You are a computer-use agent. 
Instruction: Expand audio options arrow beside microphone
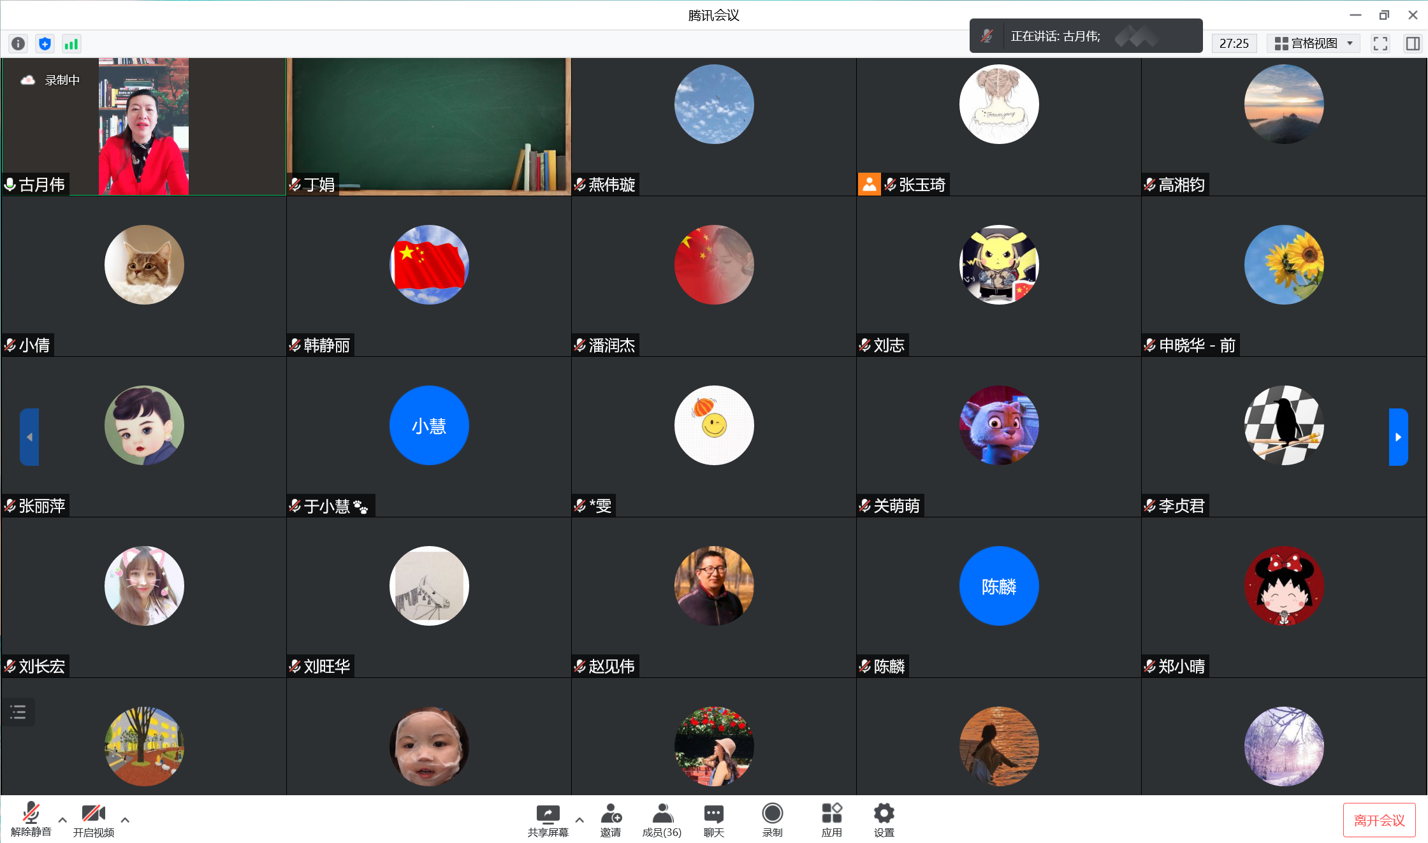coord(62,820)
